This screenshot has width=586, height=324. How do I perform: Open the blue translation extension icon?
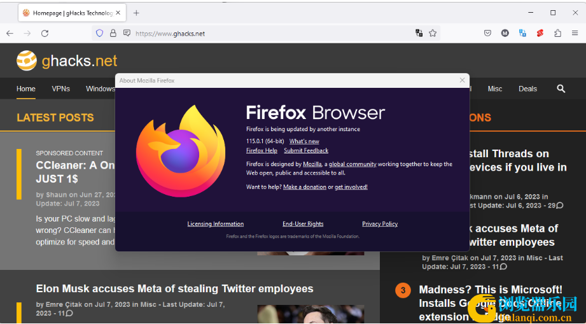click(523, 33)
